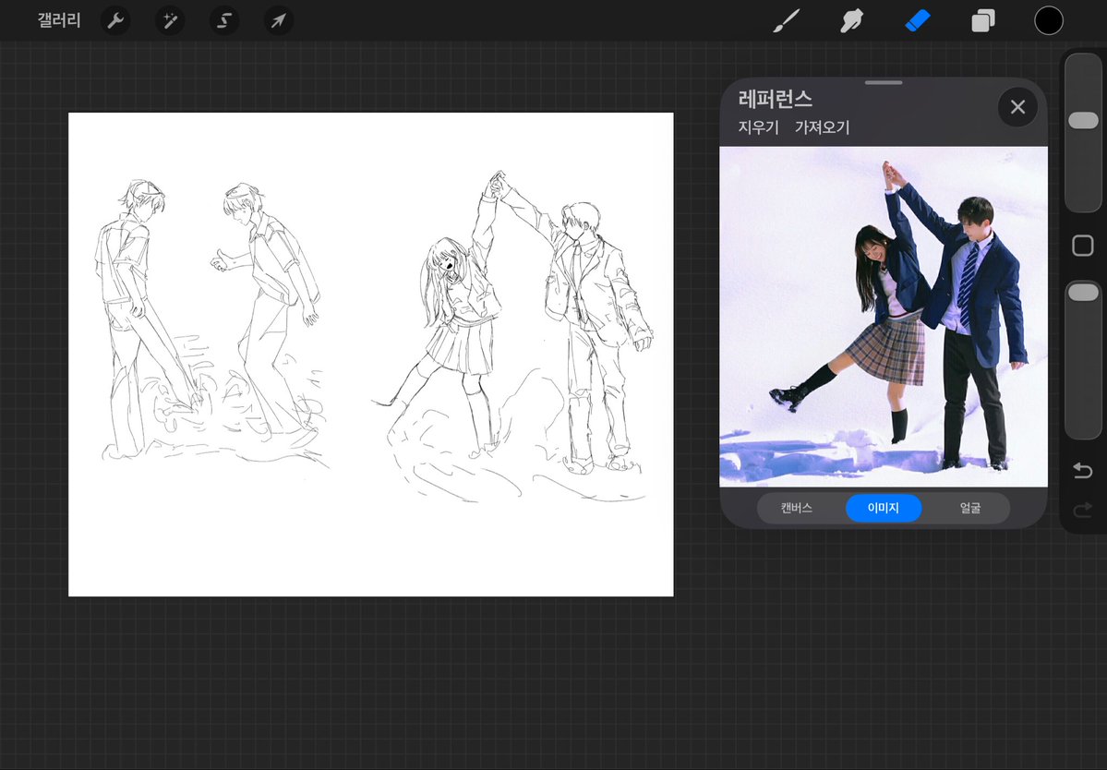
Task: Close the 레퍼런스 reference panel
Action: [1017, 107]
